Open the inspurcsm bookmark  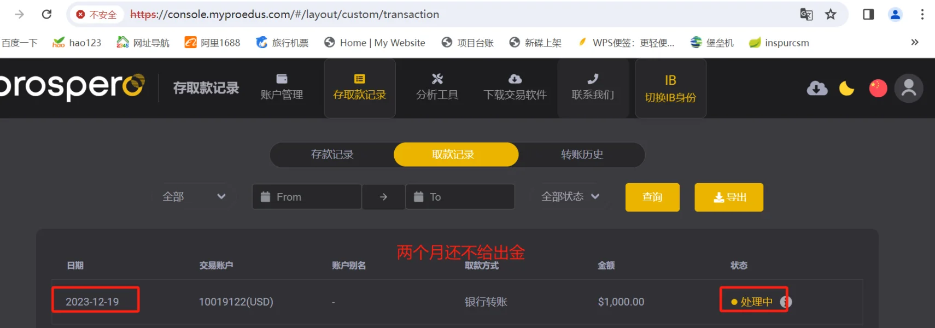tap(779, 43)
